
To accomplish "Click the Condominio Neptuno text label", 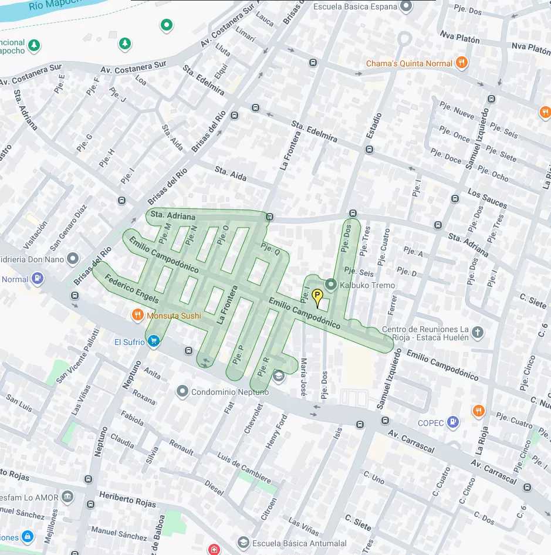I will point(230,391).
